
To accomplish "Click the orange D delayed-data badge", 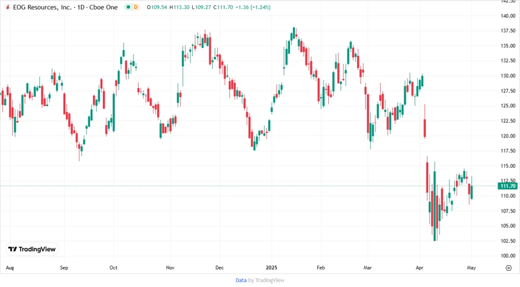I will pos(136,7).
